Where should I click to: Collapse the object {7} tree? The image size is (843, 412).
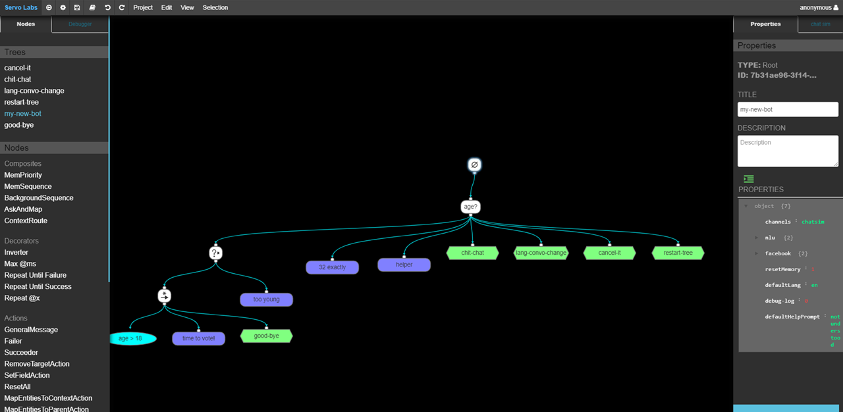pos(746,206)
